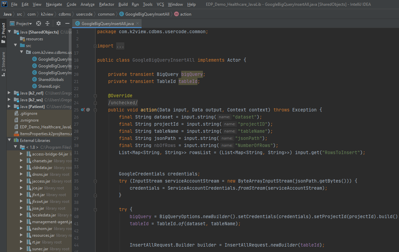
Task: Open the Project view dropdown
Action: [x=24, y=23]
